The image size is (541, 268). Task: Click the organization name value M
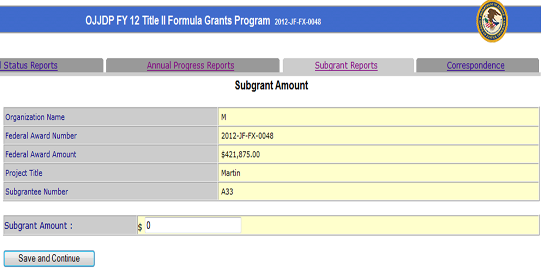click(x=224, y=117)
